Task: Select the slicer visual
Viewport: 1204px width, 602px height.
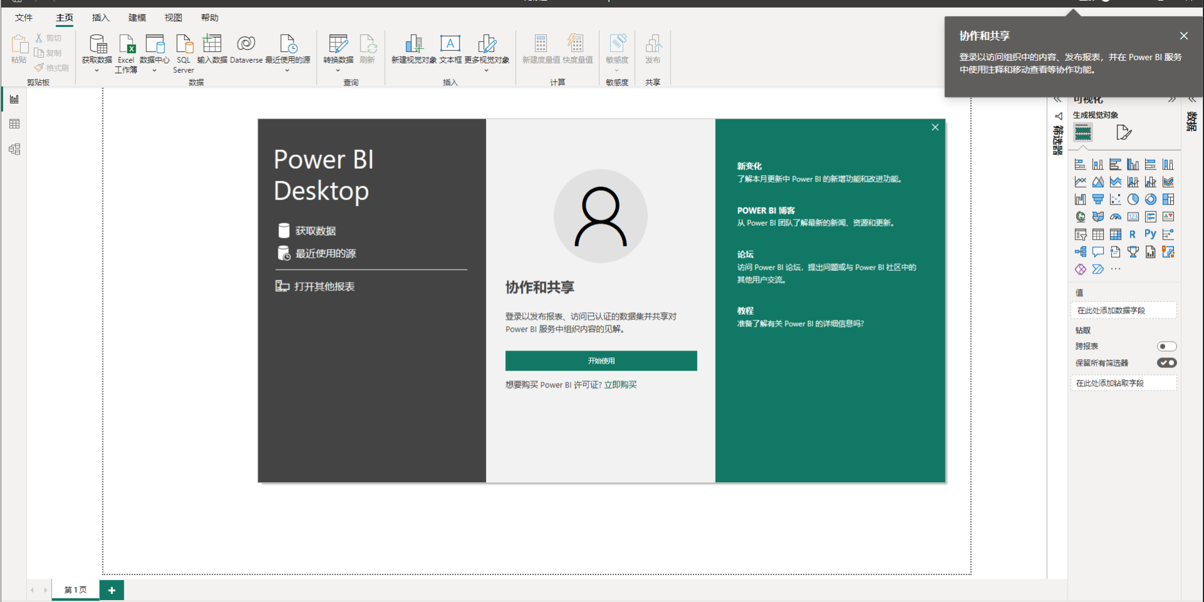Action: [1080, 235]
